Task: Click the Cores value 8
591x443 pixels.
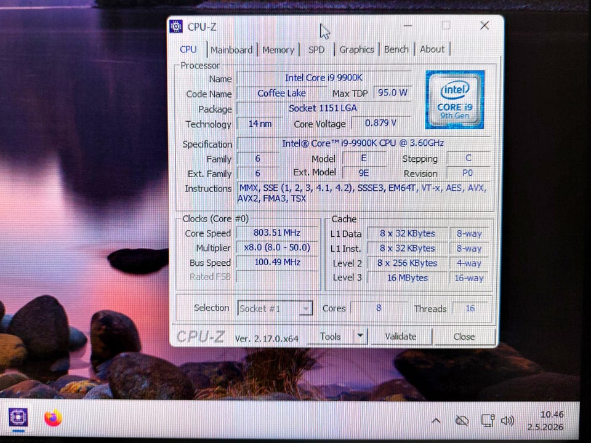Action: pos(379,308)
